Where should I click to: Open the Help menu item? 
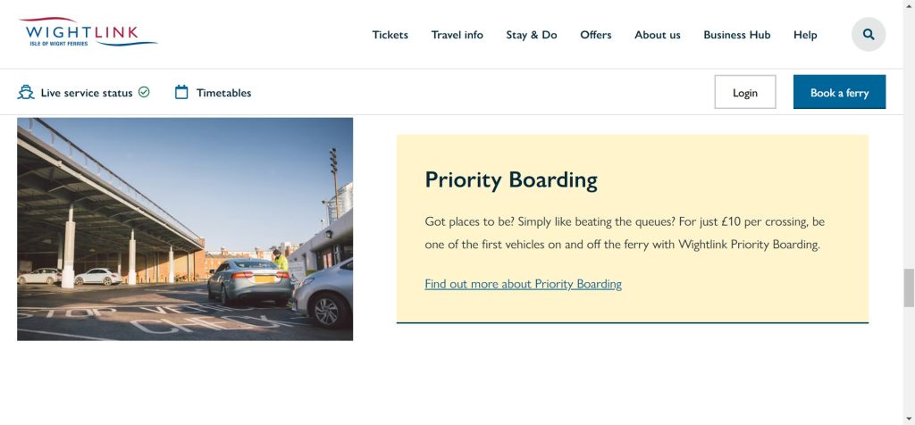click(805, 35)
